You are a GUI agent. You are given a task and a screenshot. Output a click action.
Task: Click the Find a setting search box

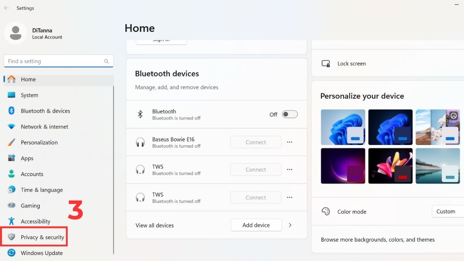point(58,61)
